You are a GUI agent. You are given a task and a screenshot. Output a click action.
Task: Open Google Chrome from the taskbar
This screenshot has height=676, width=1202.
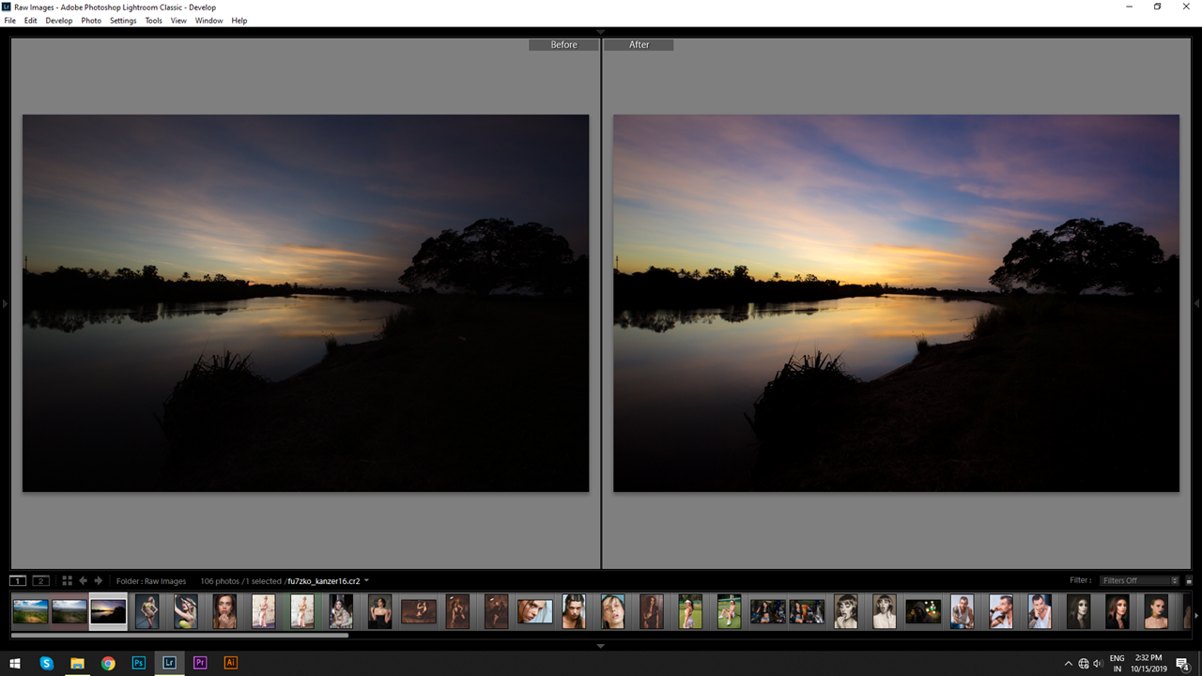coord(108,663)
